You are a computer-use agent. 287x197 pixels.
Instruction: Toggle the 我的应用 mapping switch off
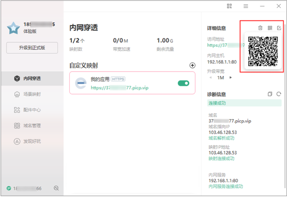coord(183,83)
